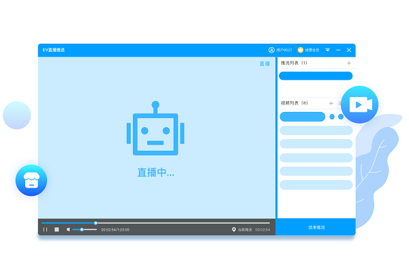Seek using the playback progress bar handle

tap(95, 223)
